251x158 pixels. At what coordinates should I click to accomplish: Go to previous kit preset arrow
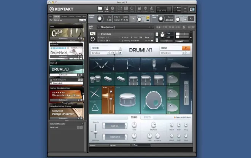tap(111, 53)
